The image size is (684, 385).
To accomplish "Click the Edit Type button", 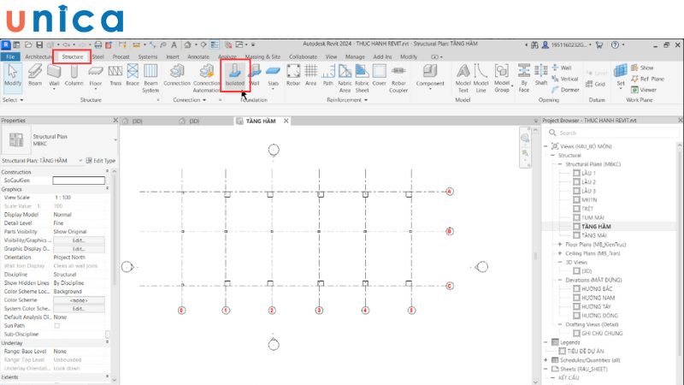I will (x=101, y=161).
